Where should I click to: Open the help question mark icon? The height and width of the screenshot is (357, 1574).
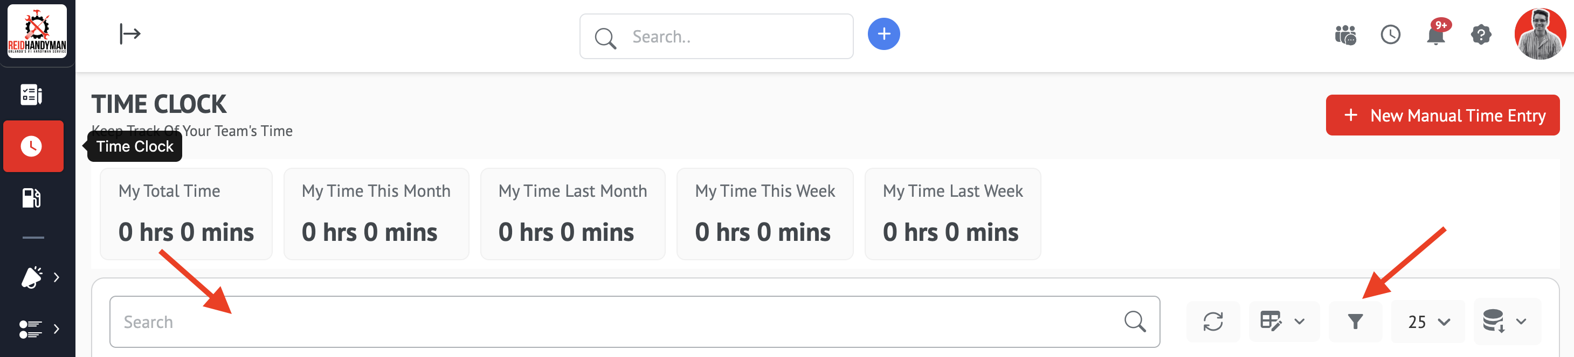(1481, 35)
